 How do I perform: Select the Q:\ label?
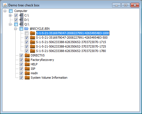click(x=27, y=24)
